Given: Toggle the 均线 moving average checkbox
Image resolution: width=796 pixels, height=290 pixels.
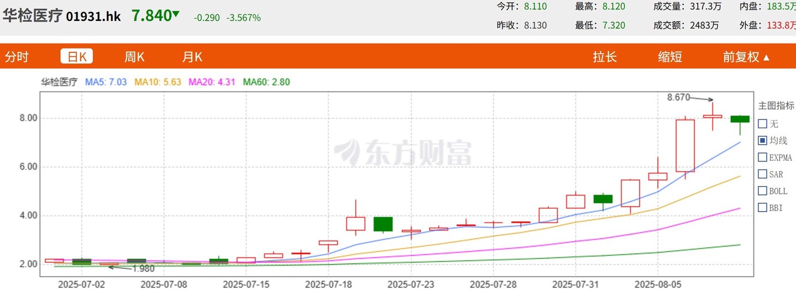Looking at the screenshot, I should (x=762, y=140).
